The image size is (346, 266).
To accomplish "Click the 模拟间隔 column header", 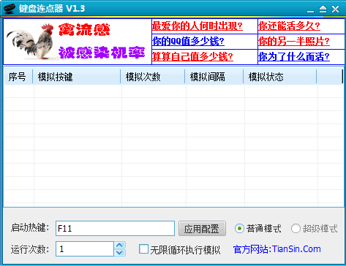I will click(214, 77).
